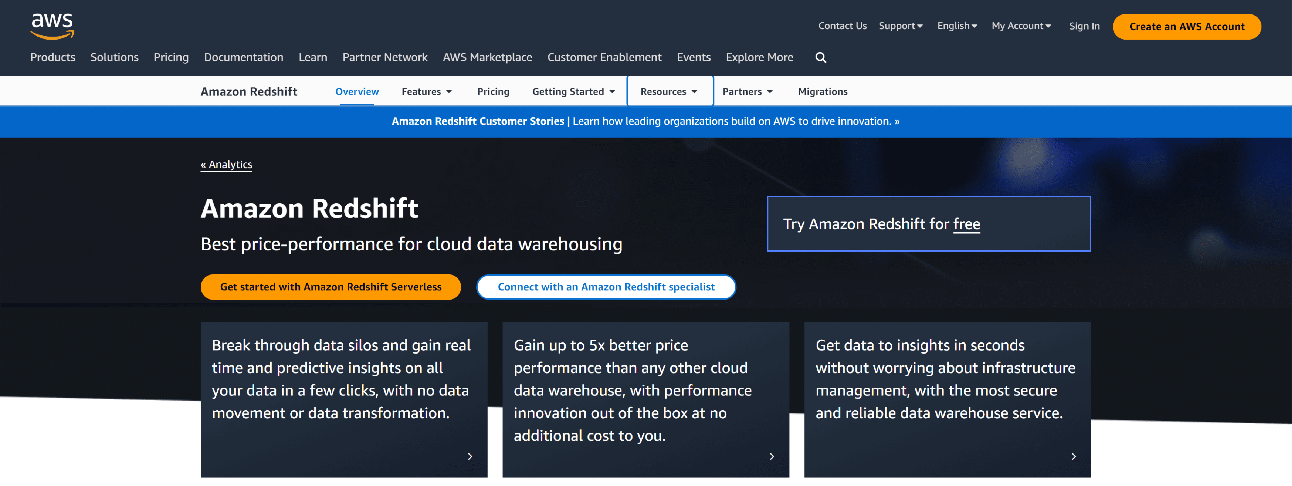Screen dimensions: 1292x486
Task: Open the Partners dropdown
Action: [x=747, y=92]
